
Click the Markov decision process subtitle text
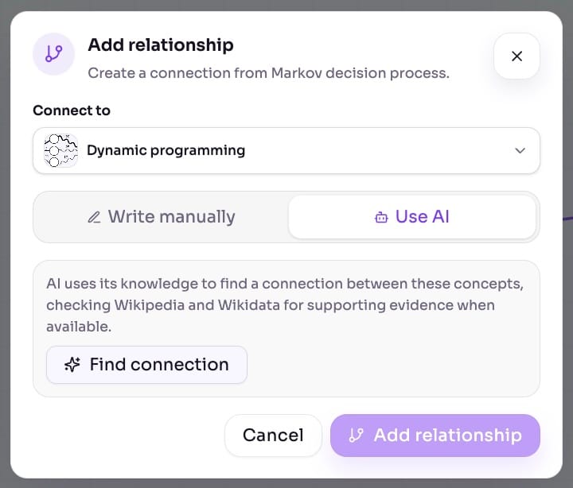coord(268,73)
